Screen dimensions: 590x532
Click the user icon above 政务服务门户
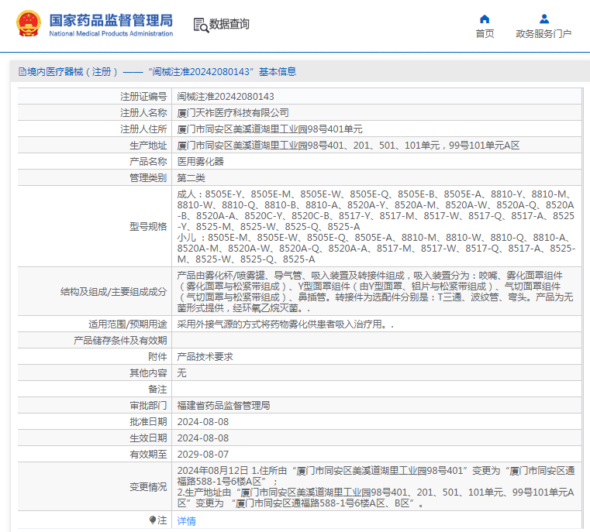(544, 19)
